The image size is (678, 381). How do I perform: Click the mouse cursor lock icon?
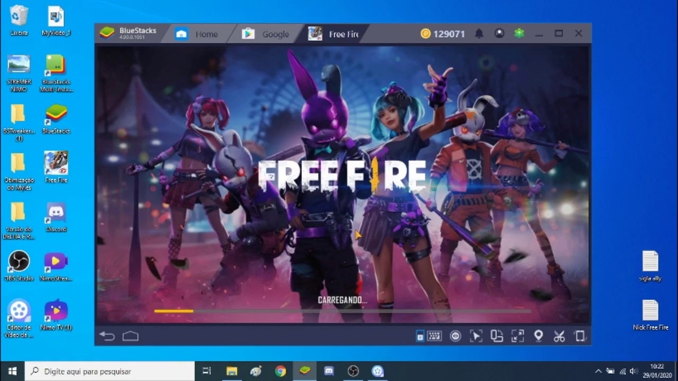476,336
